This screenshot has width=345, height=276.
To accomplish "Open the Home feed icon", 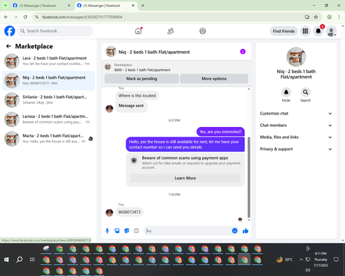I will tap(138, 31).
